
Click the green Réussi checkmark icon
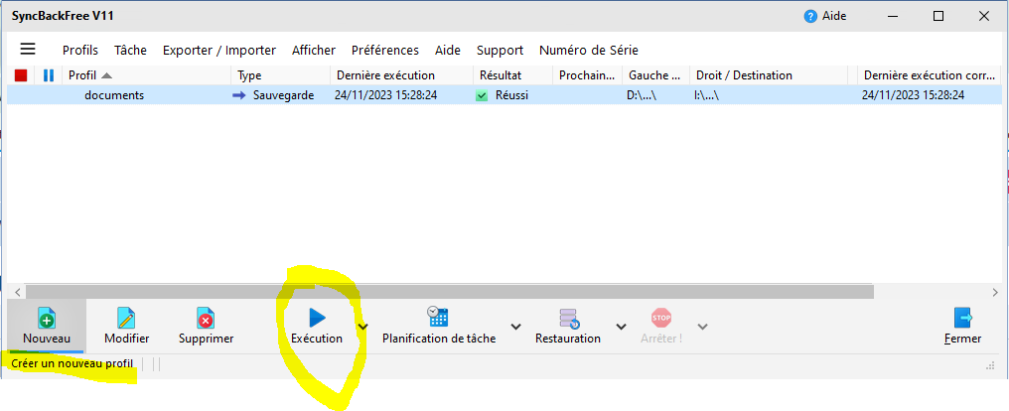click(482, 96)
